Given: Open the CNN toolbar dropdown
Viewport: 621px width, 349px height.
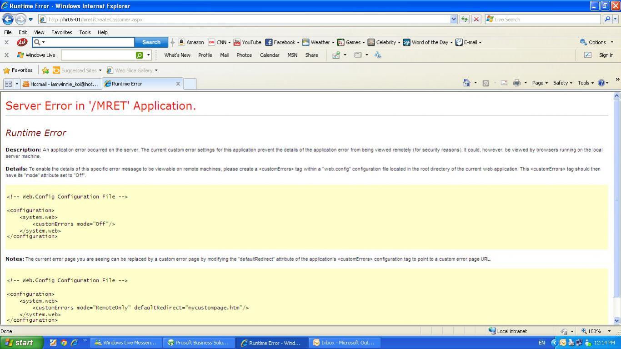Looking at the screenshot, I should click(x=229, y=42).
